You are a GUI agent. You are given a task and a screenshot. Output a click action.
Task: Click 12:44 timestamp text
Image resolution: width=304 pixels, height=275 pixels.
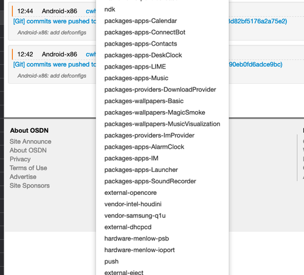pyautogui.click(x=25, y=11)
